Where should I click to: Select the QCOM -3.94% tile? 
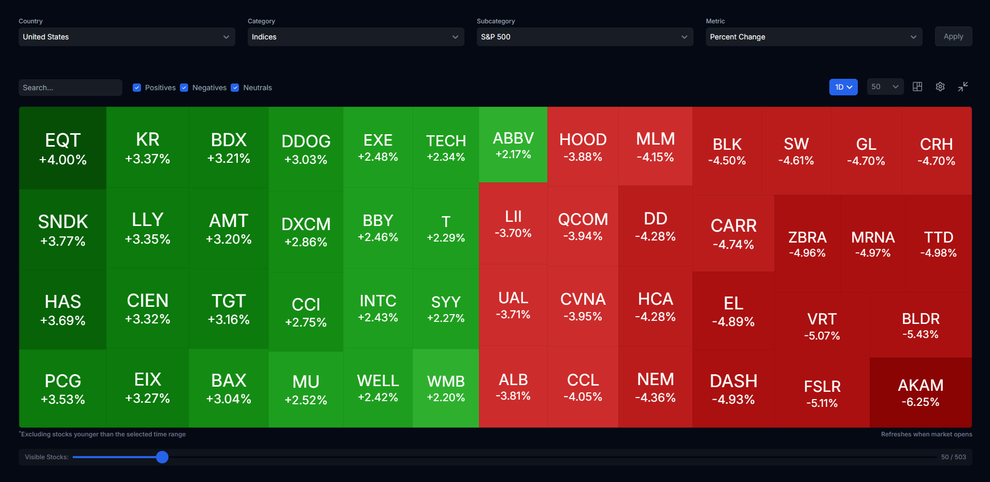pyautogui.click(x=583, y=226)
